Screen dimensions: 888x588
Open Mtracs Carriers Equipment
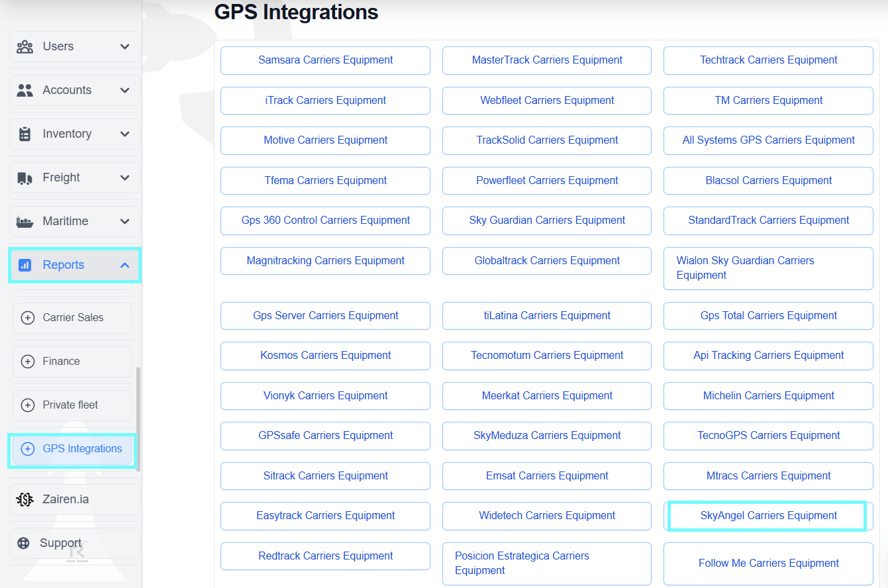[x=768, y=476]
